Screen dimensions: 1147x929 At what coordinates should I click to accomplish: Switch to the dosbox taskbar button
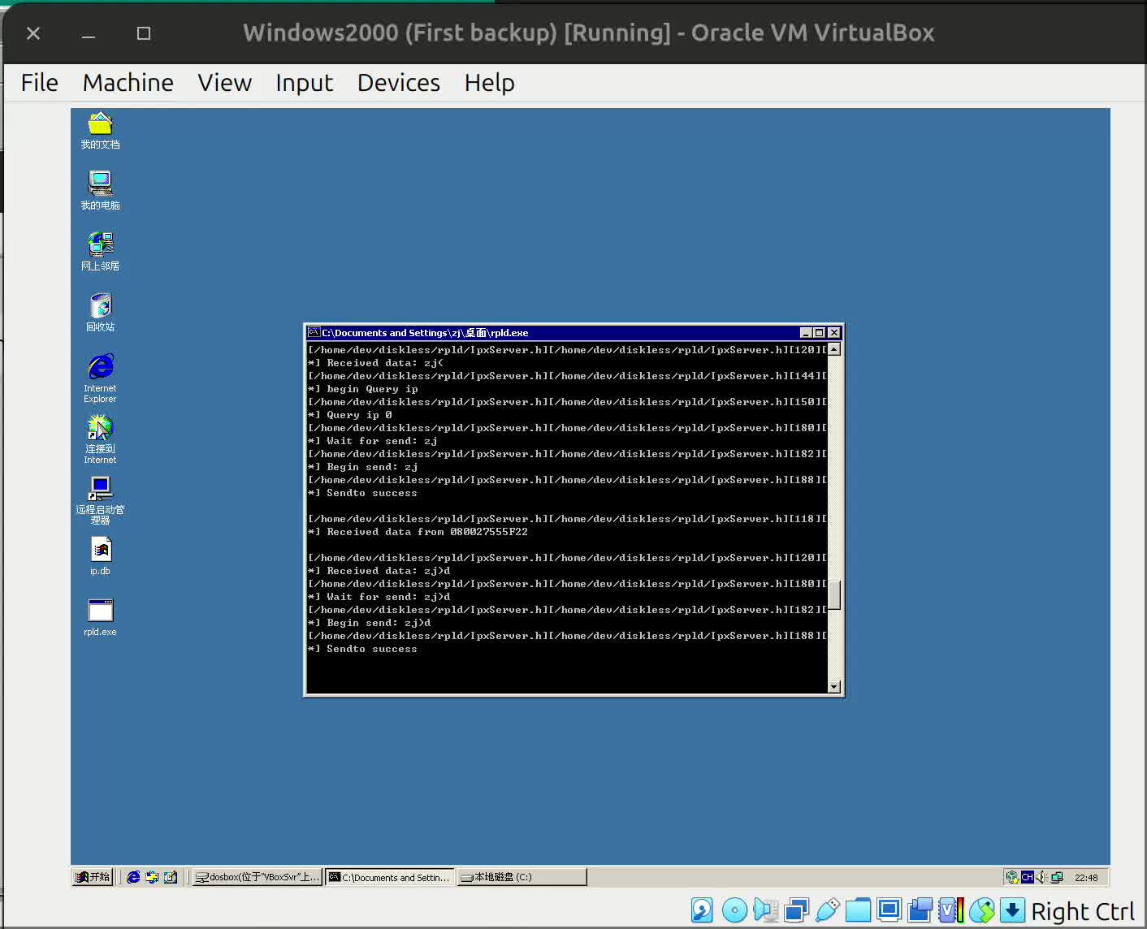click(257, 877)
